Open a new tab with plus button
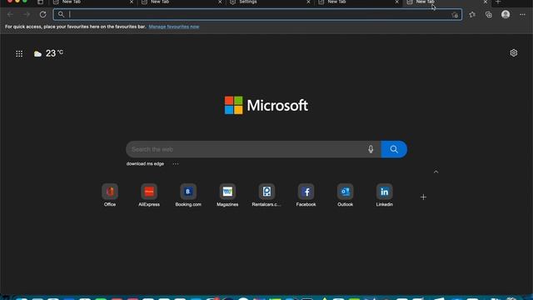This screenshot has height=300, width=533. pyautogui.click(x=498, y=2)
